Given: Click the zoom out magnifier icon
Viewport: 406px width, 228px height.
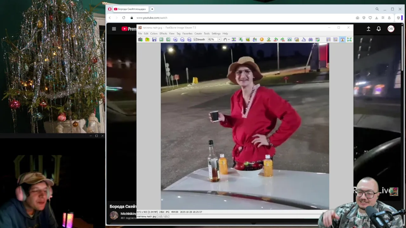Looking at the screenshot, I should click(182, 40).
